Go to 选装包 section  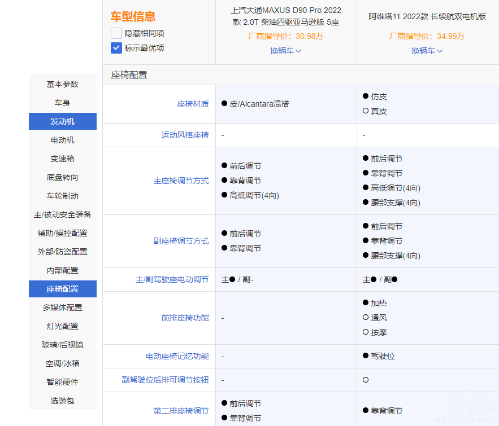tap(63, 401)
